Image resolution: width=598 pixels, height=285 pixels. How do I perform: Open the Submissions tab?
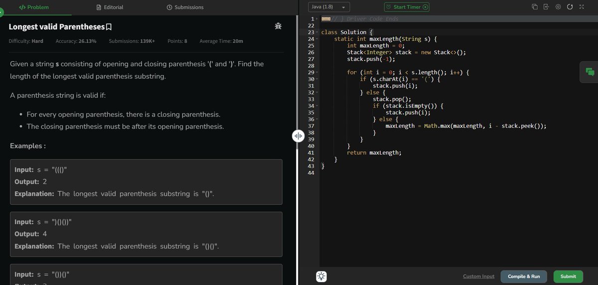coord(185,7)
